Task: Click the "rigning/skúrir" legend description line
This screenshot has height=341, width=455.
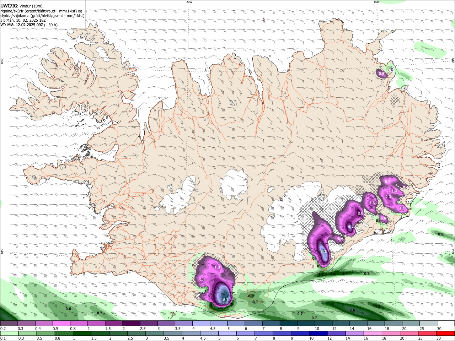Action: click(x=41, y=11)
